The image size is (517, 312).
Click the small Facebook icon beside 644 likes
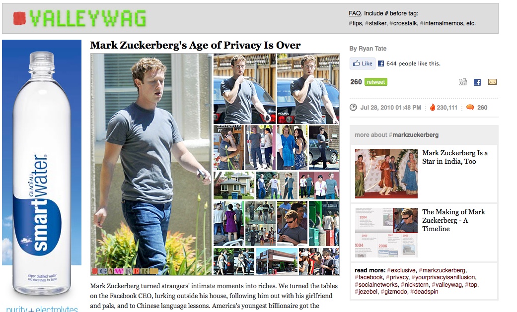381,63
